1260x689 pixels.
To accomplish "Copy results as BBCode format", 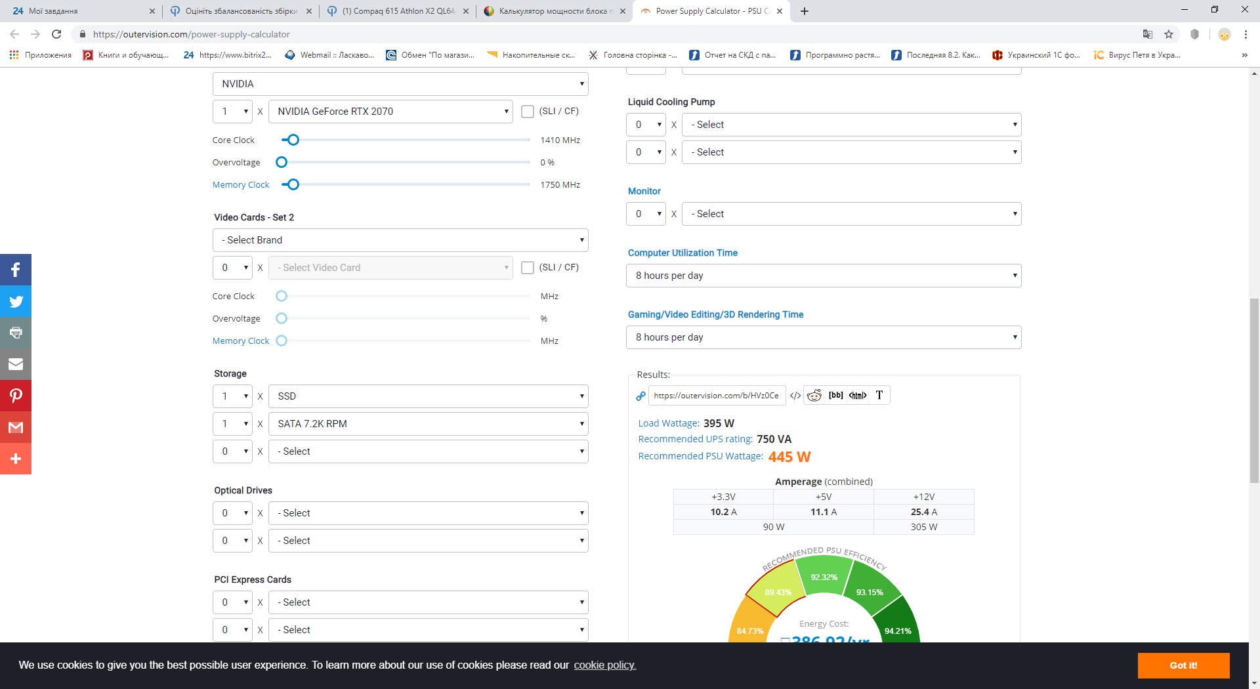I will click(835, 395).
